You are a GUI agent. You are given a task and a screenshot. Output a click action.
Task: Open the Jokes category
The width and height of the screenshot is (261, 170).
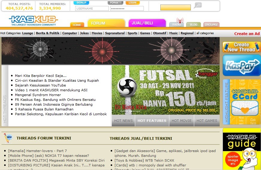click(x=85, y=33)
